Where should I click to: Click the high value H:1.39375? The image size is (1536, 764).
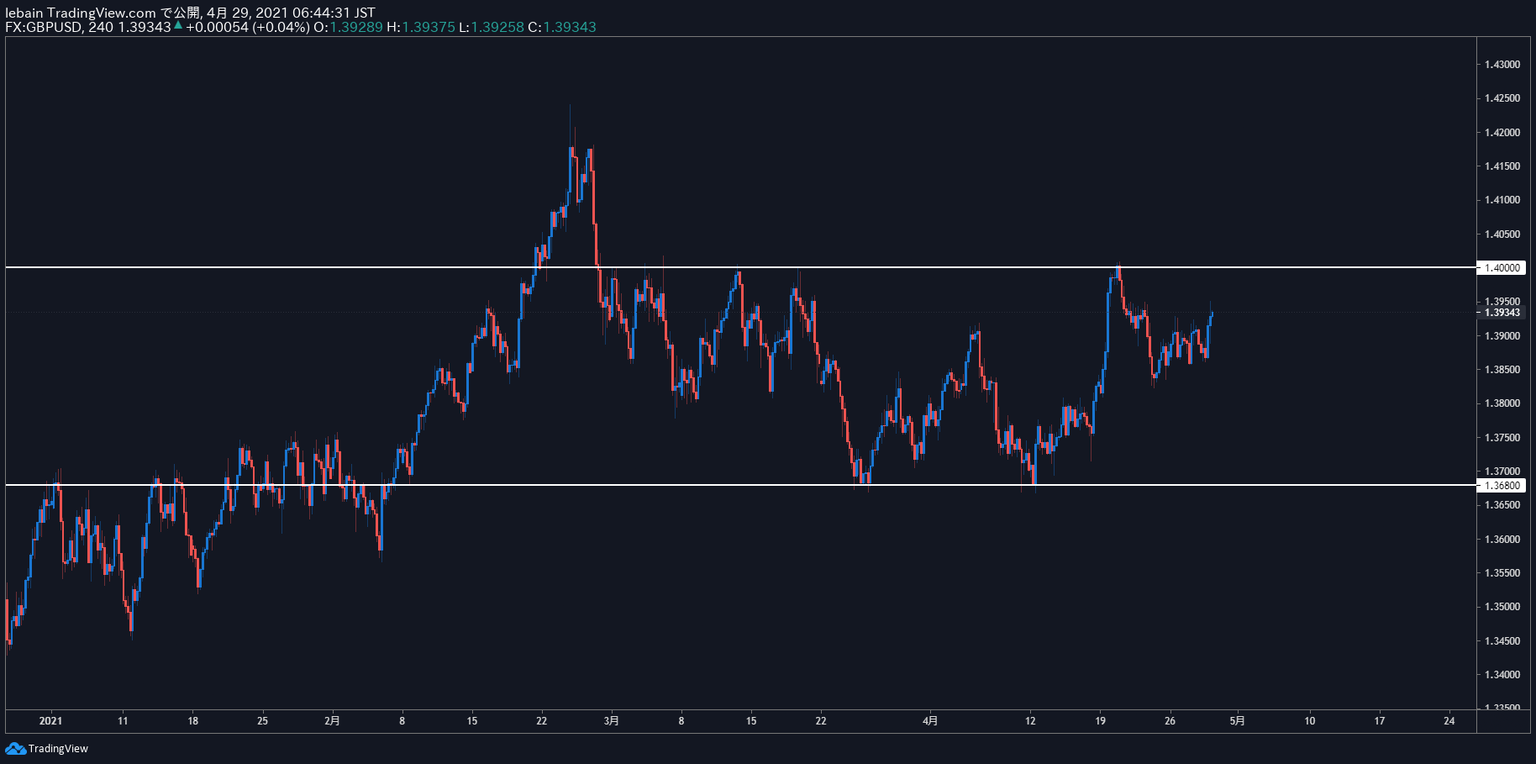[421, 27]
